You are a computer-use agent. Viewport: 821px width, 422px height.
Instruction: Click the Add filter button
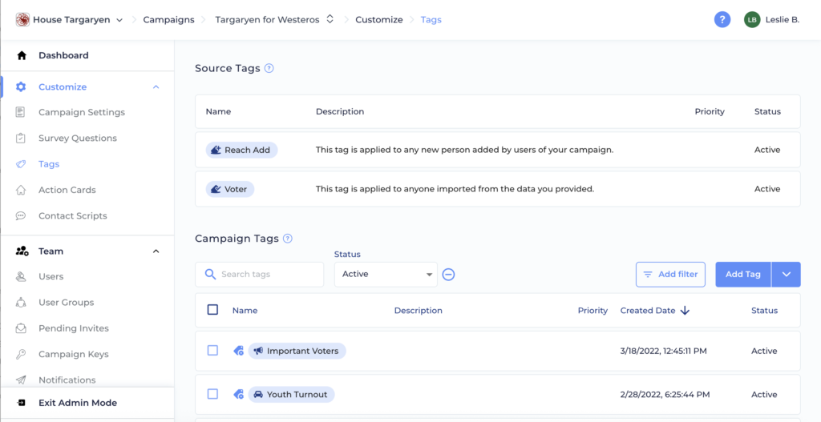[671, 275]
